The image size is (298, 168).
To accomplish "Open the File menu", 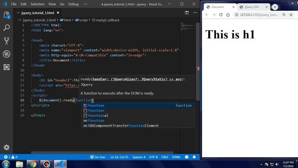I will point(14,4).
